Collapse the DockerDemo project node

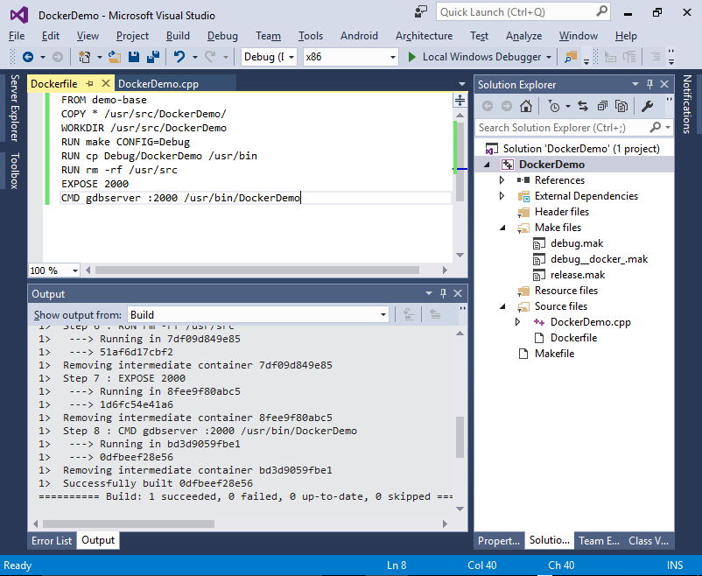point(487,165)
